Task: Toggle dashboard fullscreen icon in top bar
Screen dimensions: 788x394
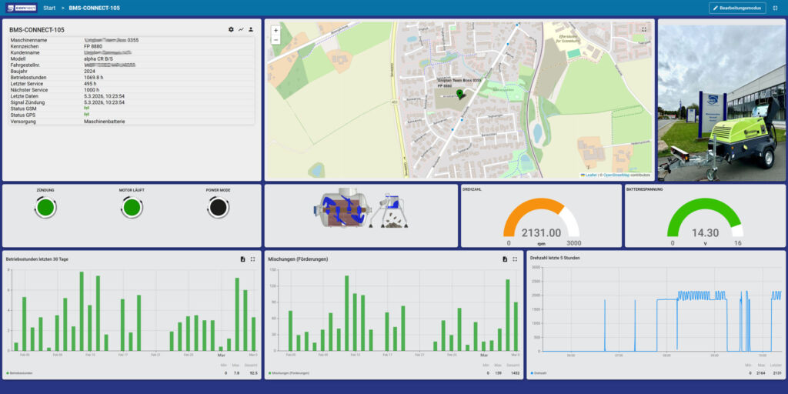Action: click(x=776, y=8)
